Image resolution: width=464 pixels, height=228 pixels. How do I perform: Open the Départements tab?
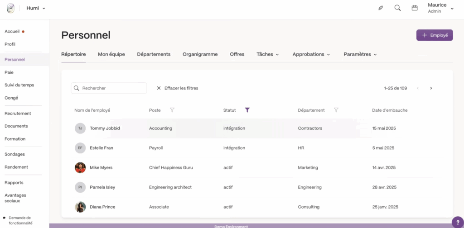[154, 54]
